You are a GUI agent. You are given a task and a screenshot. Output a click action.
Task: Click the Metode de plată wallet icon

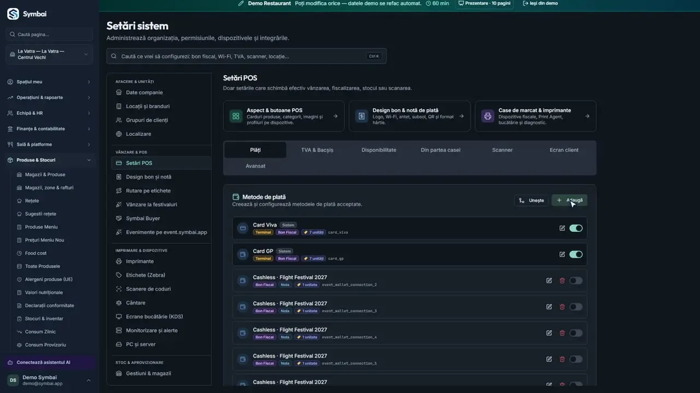(x=236, y=197)
